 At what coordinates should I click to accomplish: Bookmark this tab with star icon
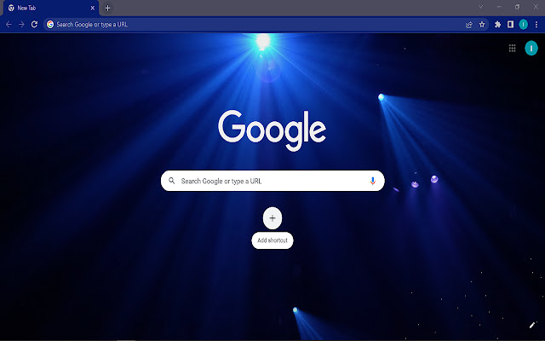(482, 25)
